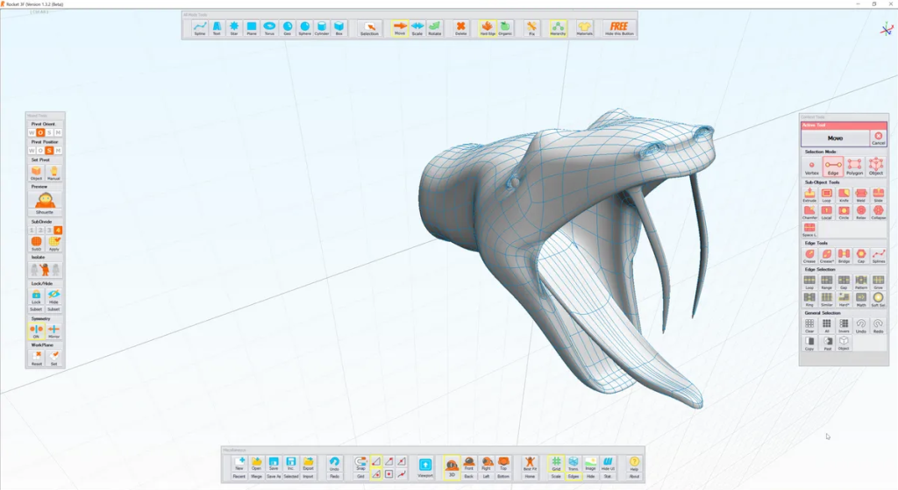Create a New scene file
Screen dimensions: 898x490
239,463
